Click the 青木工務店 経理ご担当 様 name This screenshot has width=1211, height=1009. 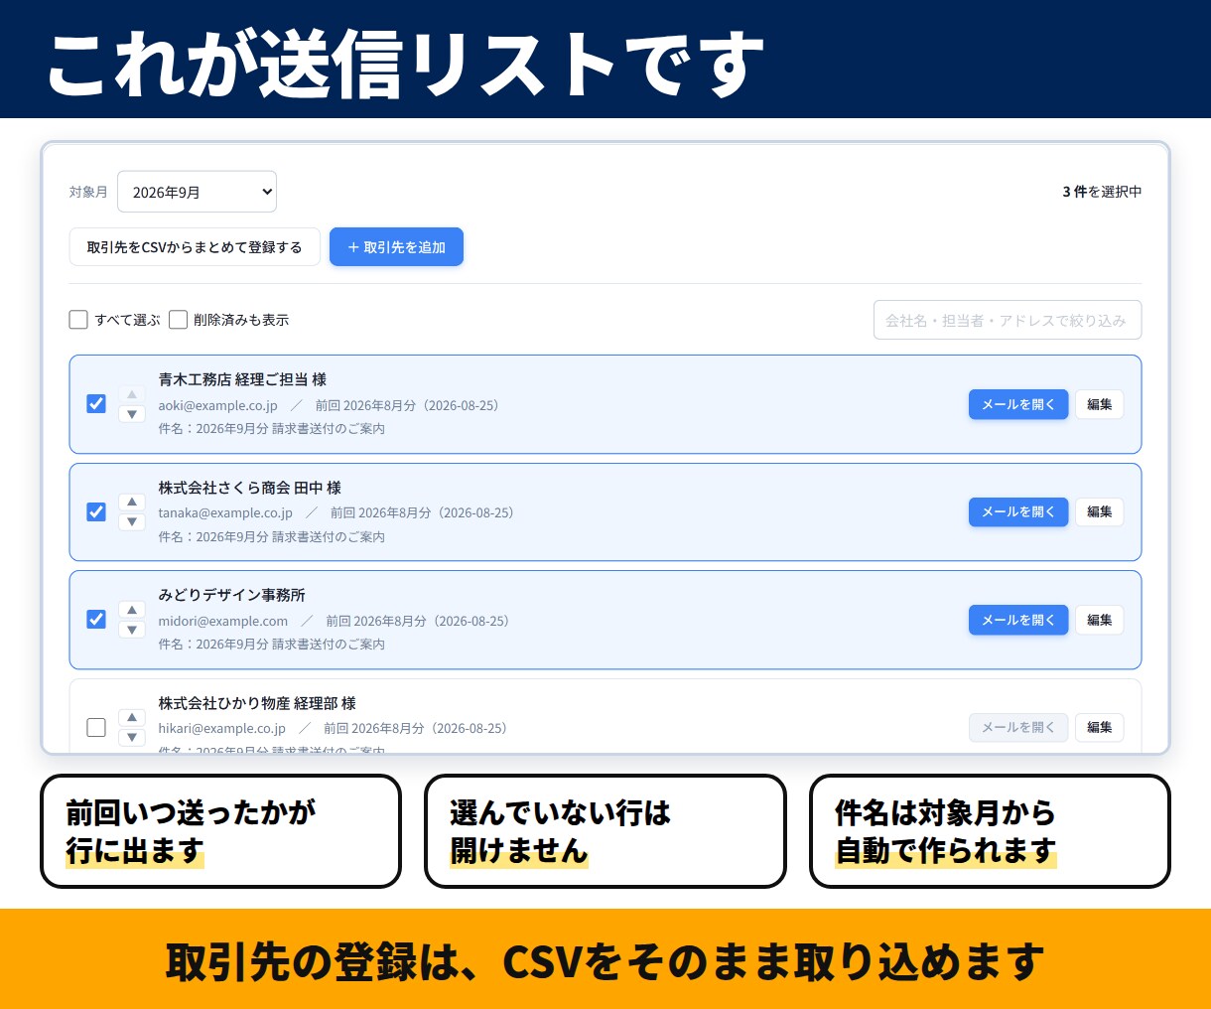click(242, 379)
